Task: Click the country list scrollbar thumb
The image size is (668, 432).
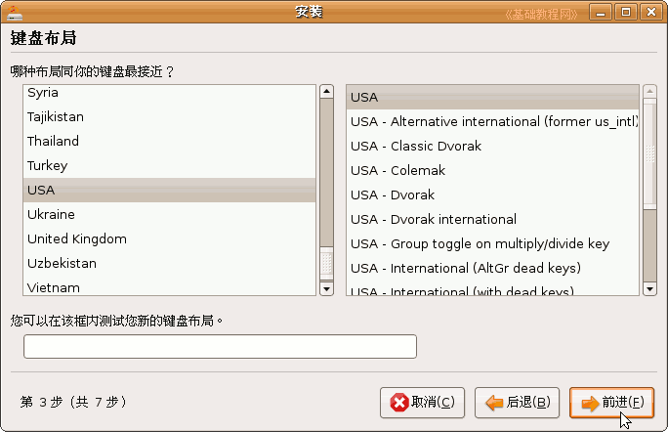Action: pyautogui.click(x=326, y=263)
